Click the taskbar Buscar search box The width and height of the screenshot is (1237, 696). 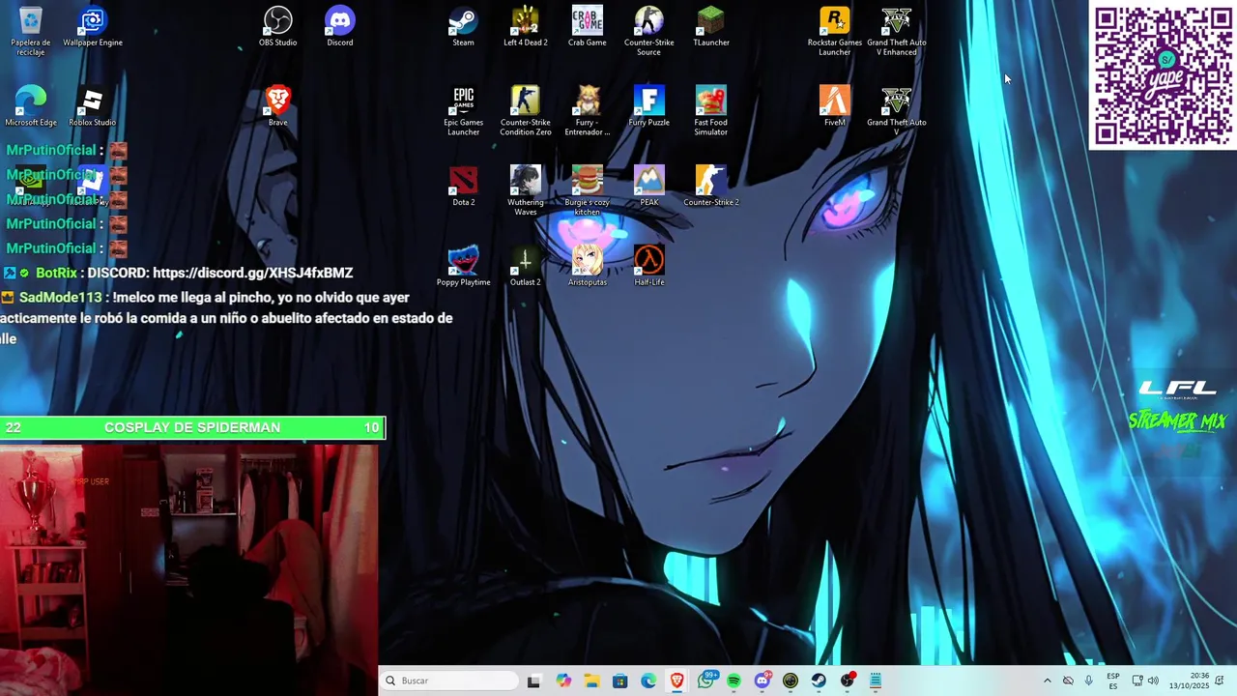449,681
